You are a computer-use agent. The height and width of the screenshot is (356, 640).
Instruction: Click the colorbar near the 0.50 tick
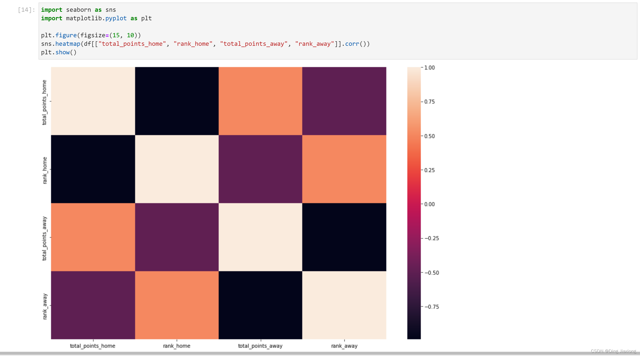pyautogui.click(x=414, y=136)
